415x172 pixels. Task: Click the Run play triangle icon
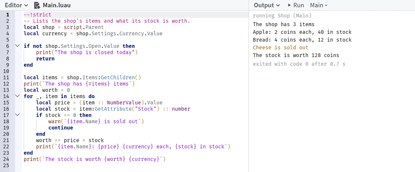point(289,5)
